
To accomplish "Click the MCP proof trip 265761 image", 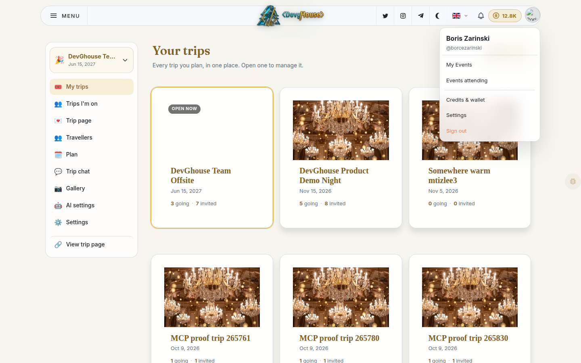I will (x=212, y=297).
